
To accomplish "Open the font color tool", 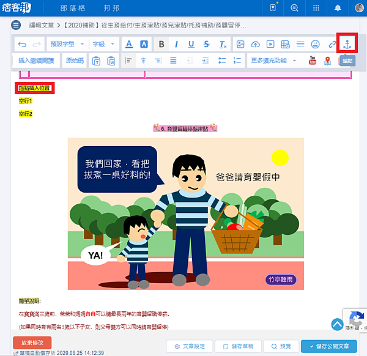I will 129,44.
